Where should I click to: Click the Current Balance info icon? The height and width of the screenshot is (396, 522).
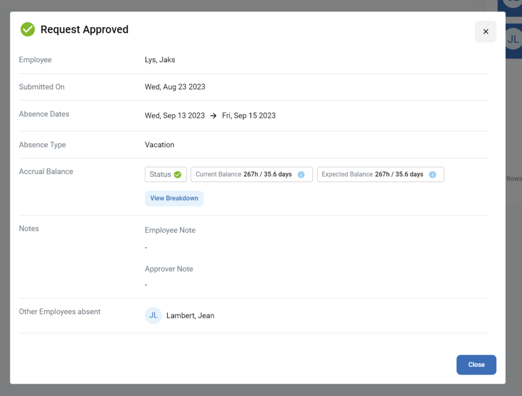(301, 174)
